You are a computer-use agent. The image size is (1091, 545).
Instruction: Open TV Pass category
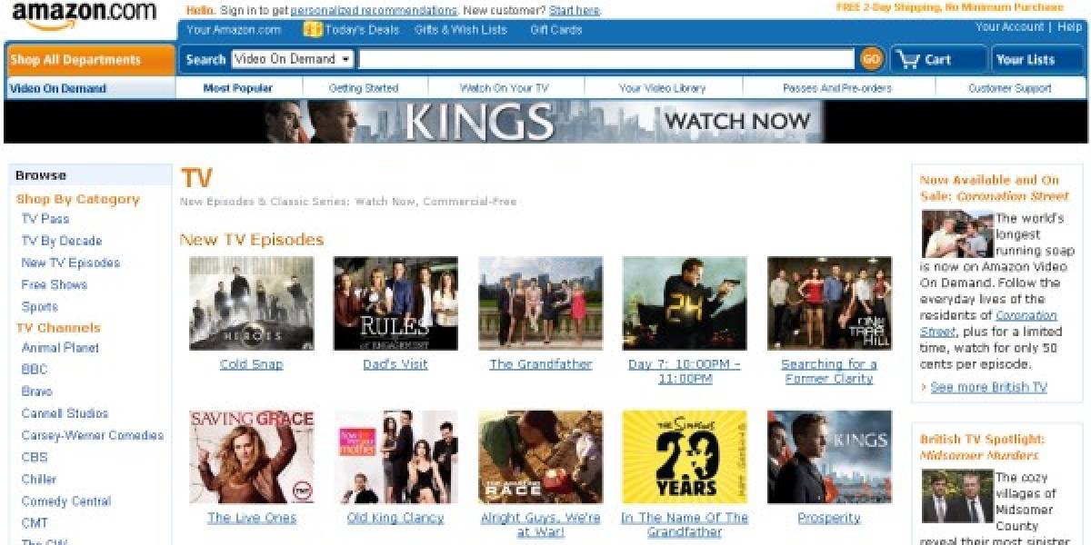pos(45,219)
